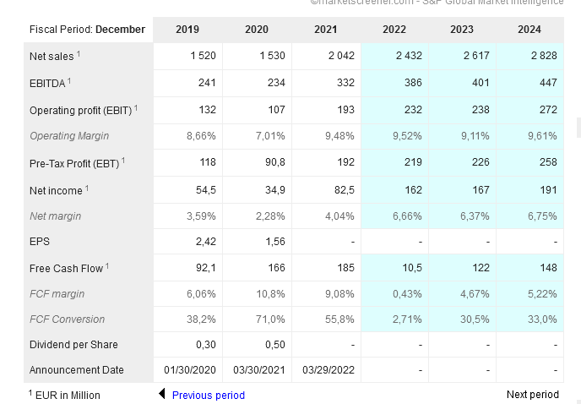581x404 pixels.
Task: Click the Previous period link
Action: tap(209, 395)
